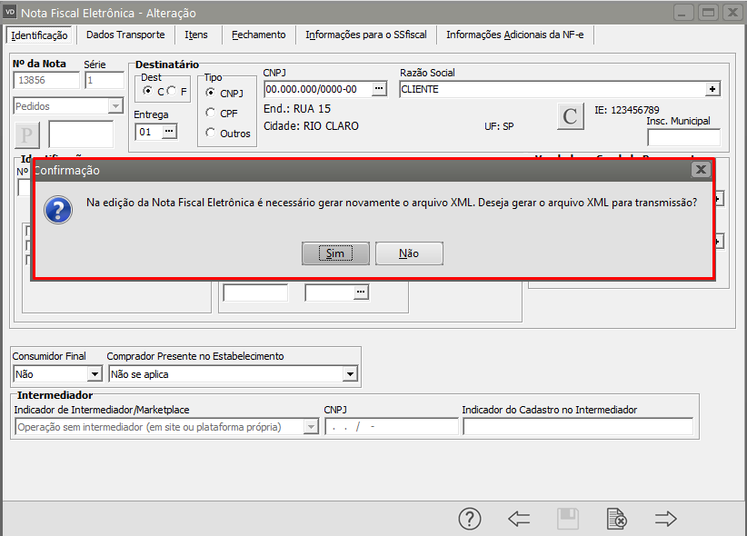
Task: Open CNPJ lookup via ellipsis button
Action: [380, 89]
